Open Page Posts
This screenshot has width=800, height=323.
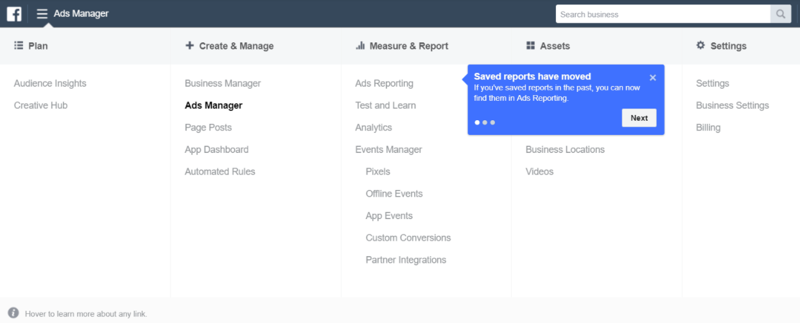tap(208, 128)
